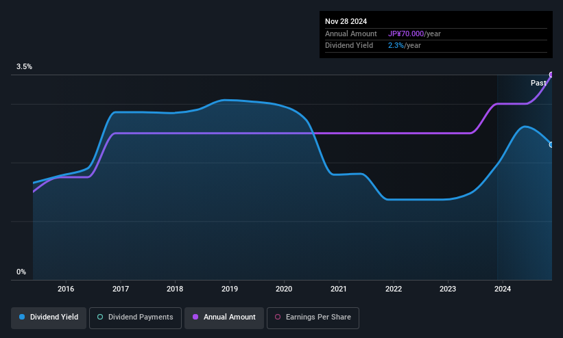Select the 2019 x-axis label
Viewport: 563px width, 338px height.
coord(230,289)
